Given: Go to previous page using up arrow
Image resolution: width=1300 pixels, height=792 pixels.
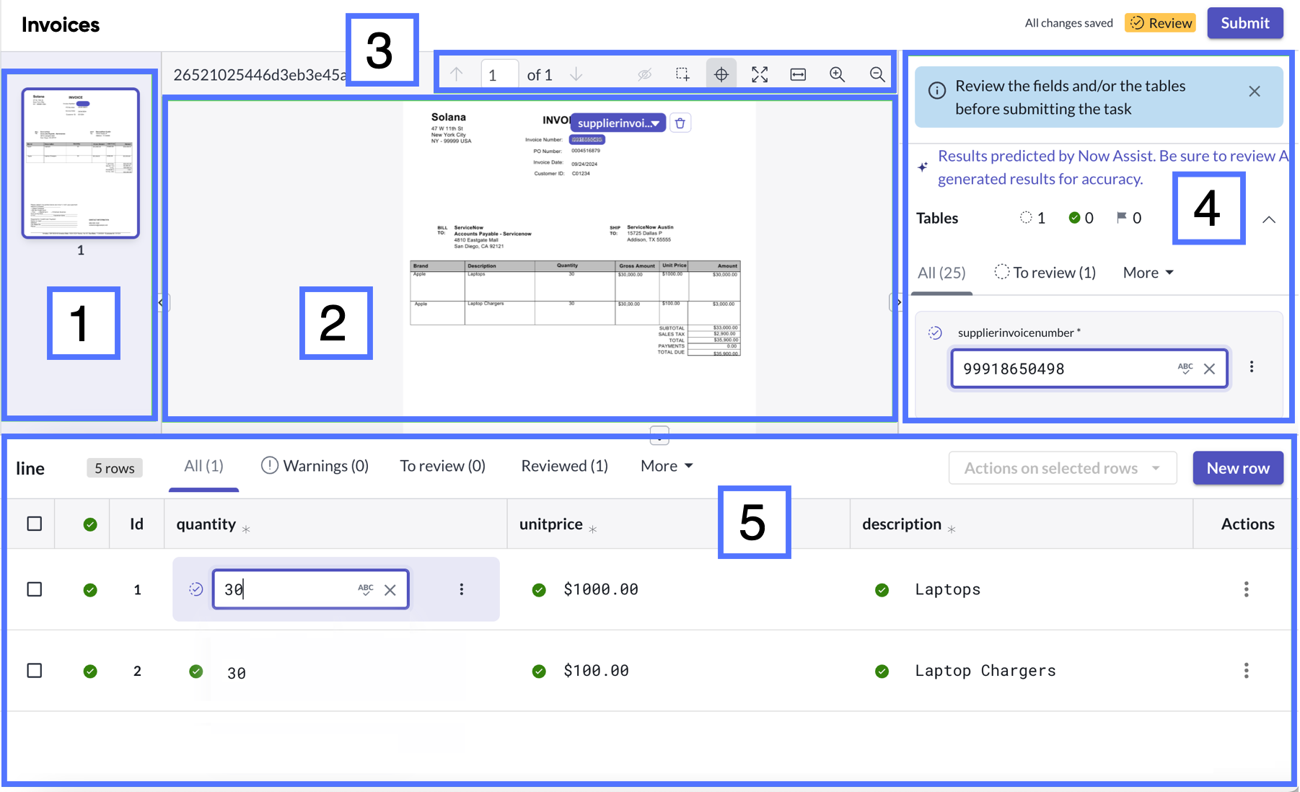Looking at the screenshot, I should pyautogui.click(x=457, y=74).
